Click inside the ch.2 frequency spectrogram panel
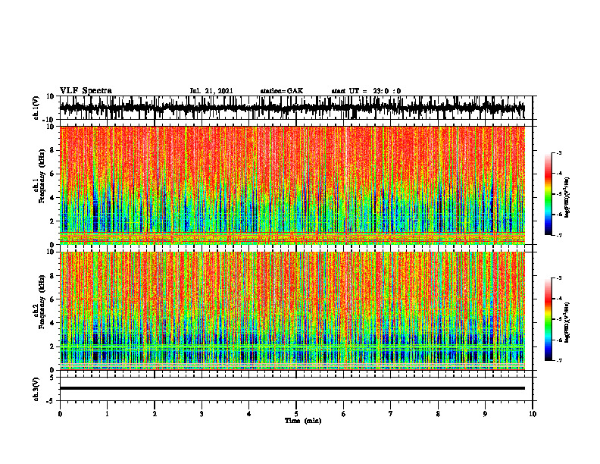The image size is (600, 464). [292, 311]
